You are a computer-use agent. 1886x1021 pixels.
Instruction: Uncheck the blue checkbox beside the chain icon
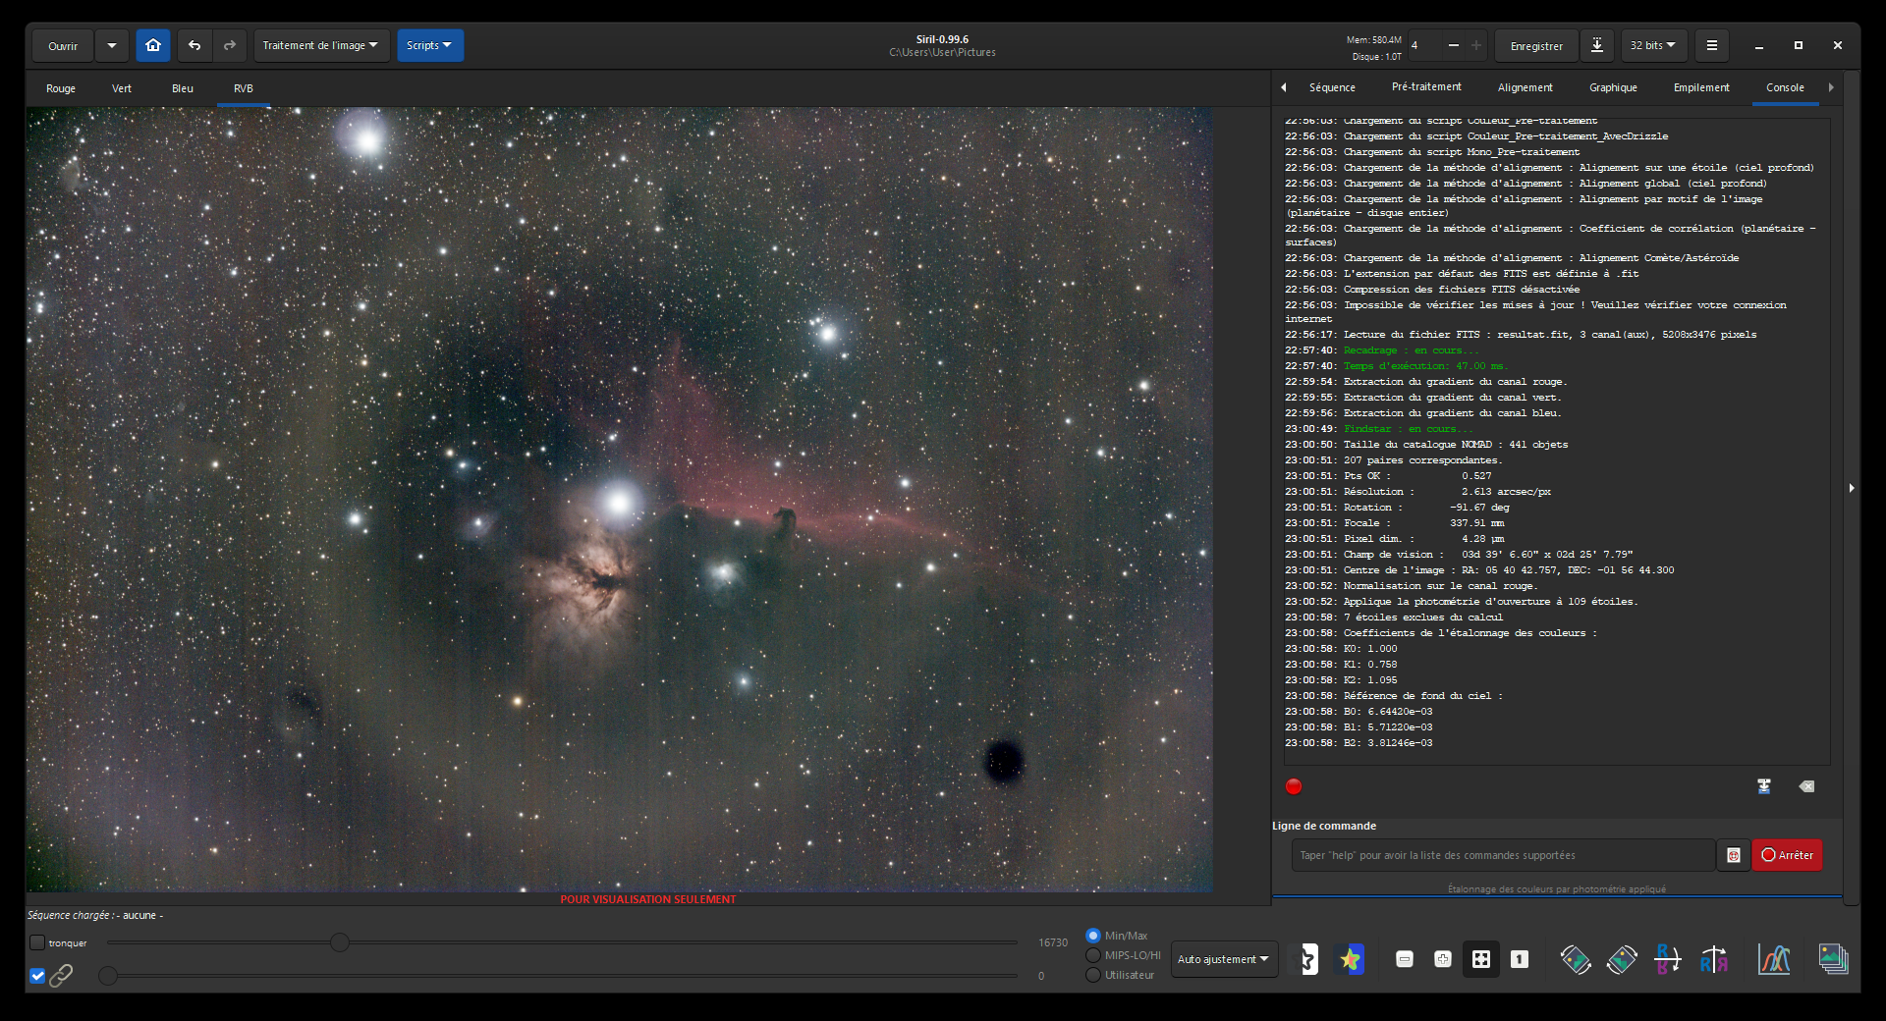click(37, 976)
